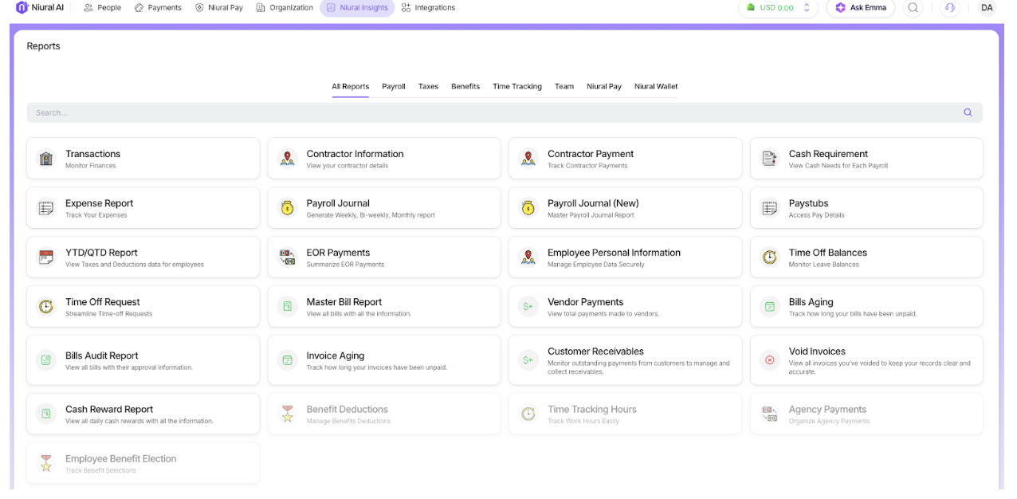The height and width of the screenshot is (499, 1017).
Task: Click the Benefit Deductions medal icon
Action: tap(288, 414)
